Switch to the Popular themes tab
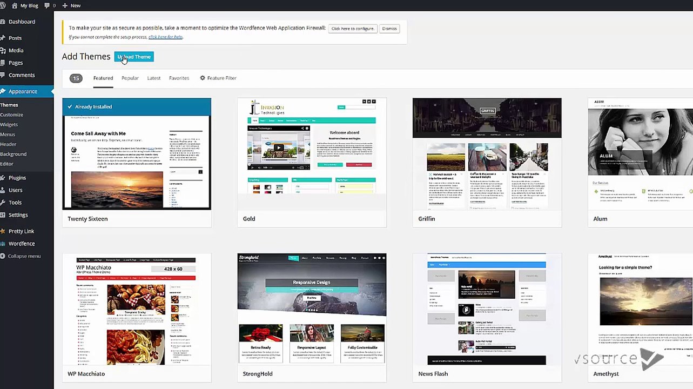The image size is (693, 389). coord(130,78)
